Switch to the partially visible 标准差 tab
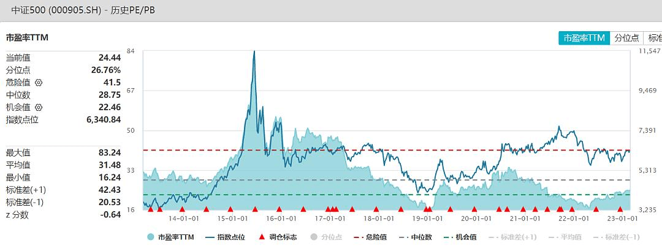 [x=653, y=38]
